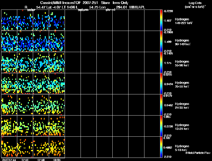
Task: Click the colorbar maximum '1.665'
Action: click(167, 117)
